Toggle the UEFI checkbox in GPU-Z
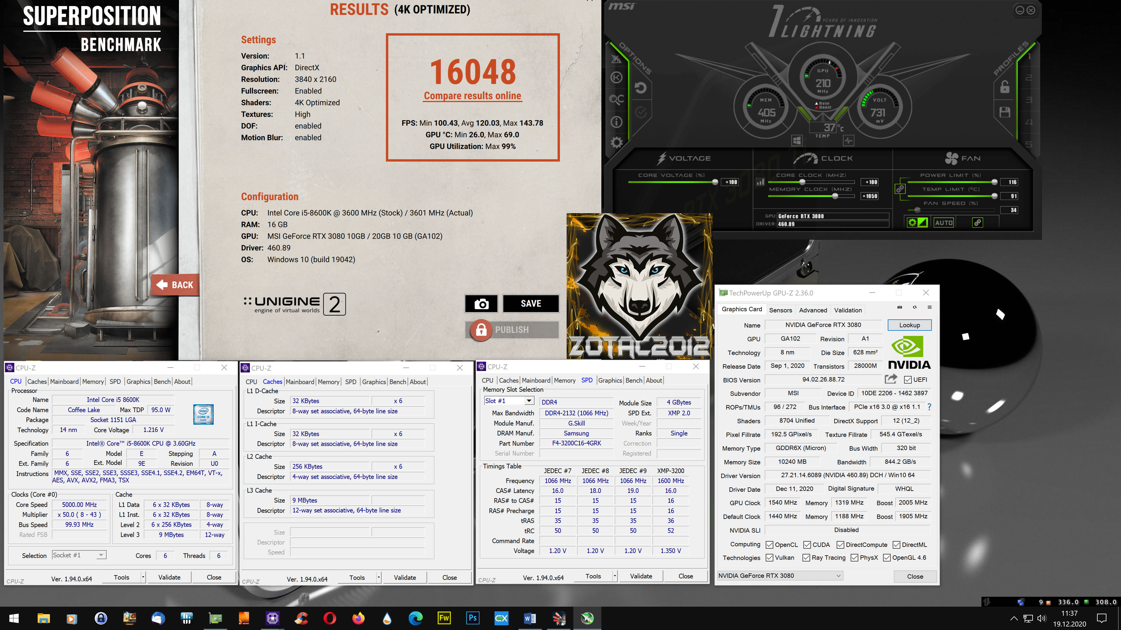Screen dimensions: 1121x630 coord(908,380)
